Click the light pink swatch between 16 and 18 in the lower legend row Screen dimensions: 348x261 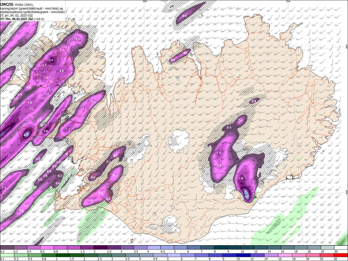pos(285,255)
